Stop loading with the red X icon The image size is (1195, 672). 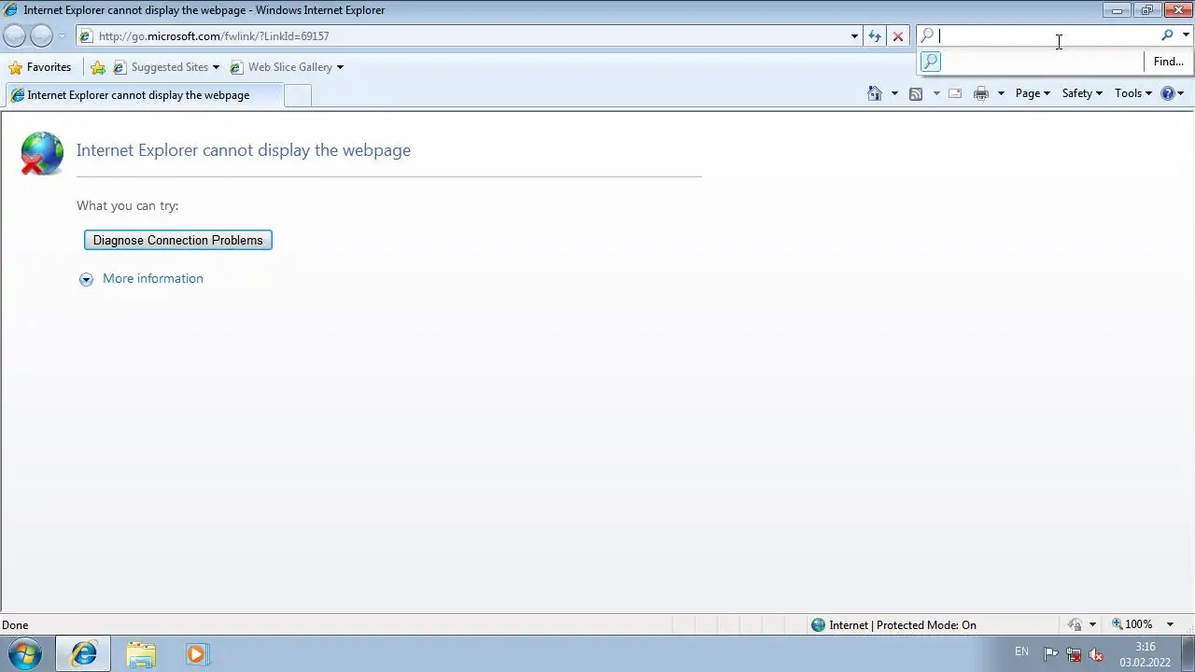pyautogui.click(x=898, y=36)
